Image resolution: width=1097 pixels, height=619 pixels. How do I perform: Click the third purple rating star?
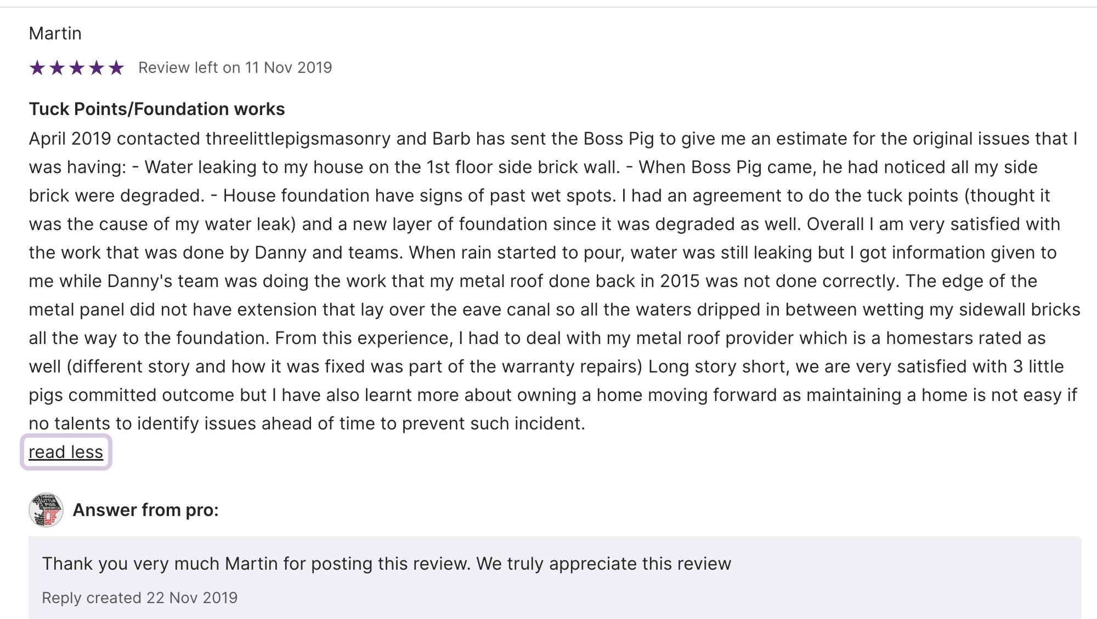77,68
